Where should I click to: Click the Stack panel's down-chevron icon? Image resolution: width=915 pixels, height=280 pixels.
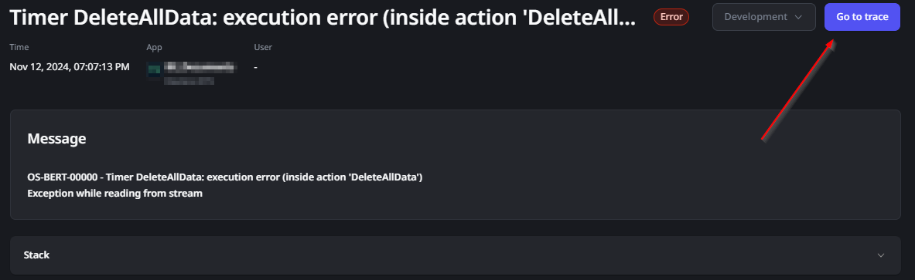(881, 255)
